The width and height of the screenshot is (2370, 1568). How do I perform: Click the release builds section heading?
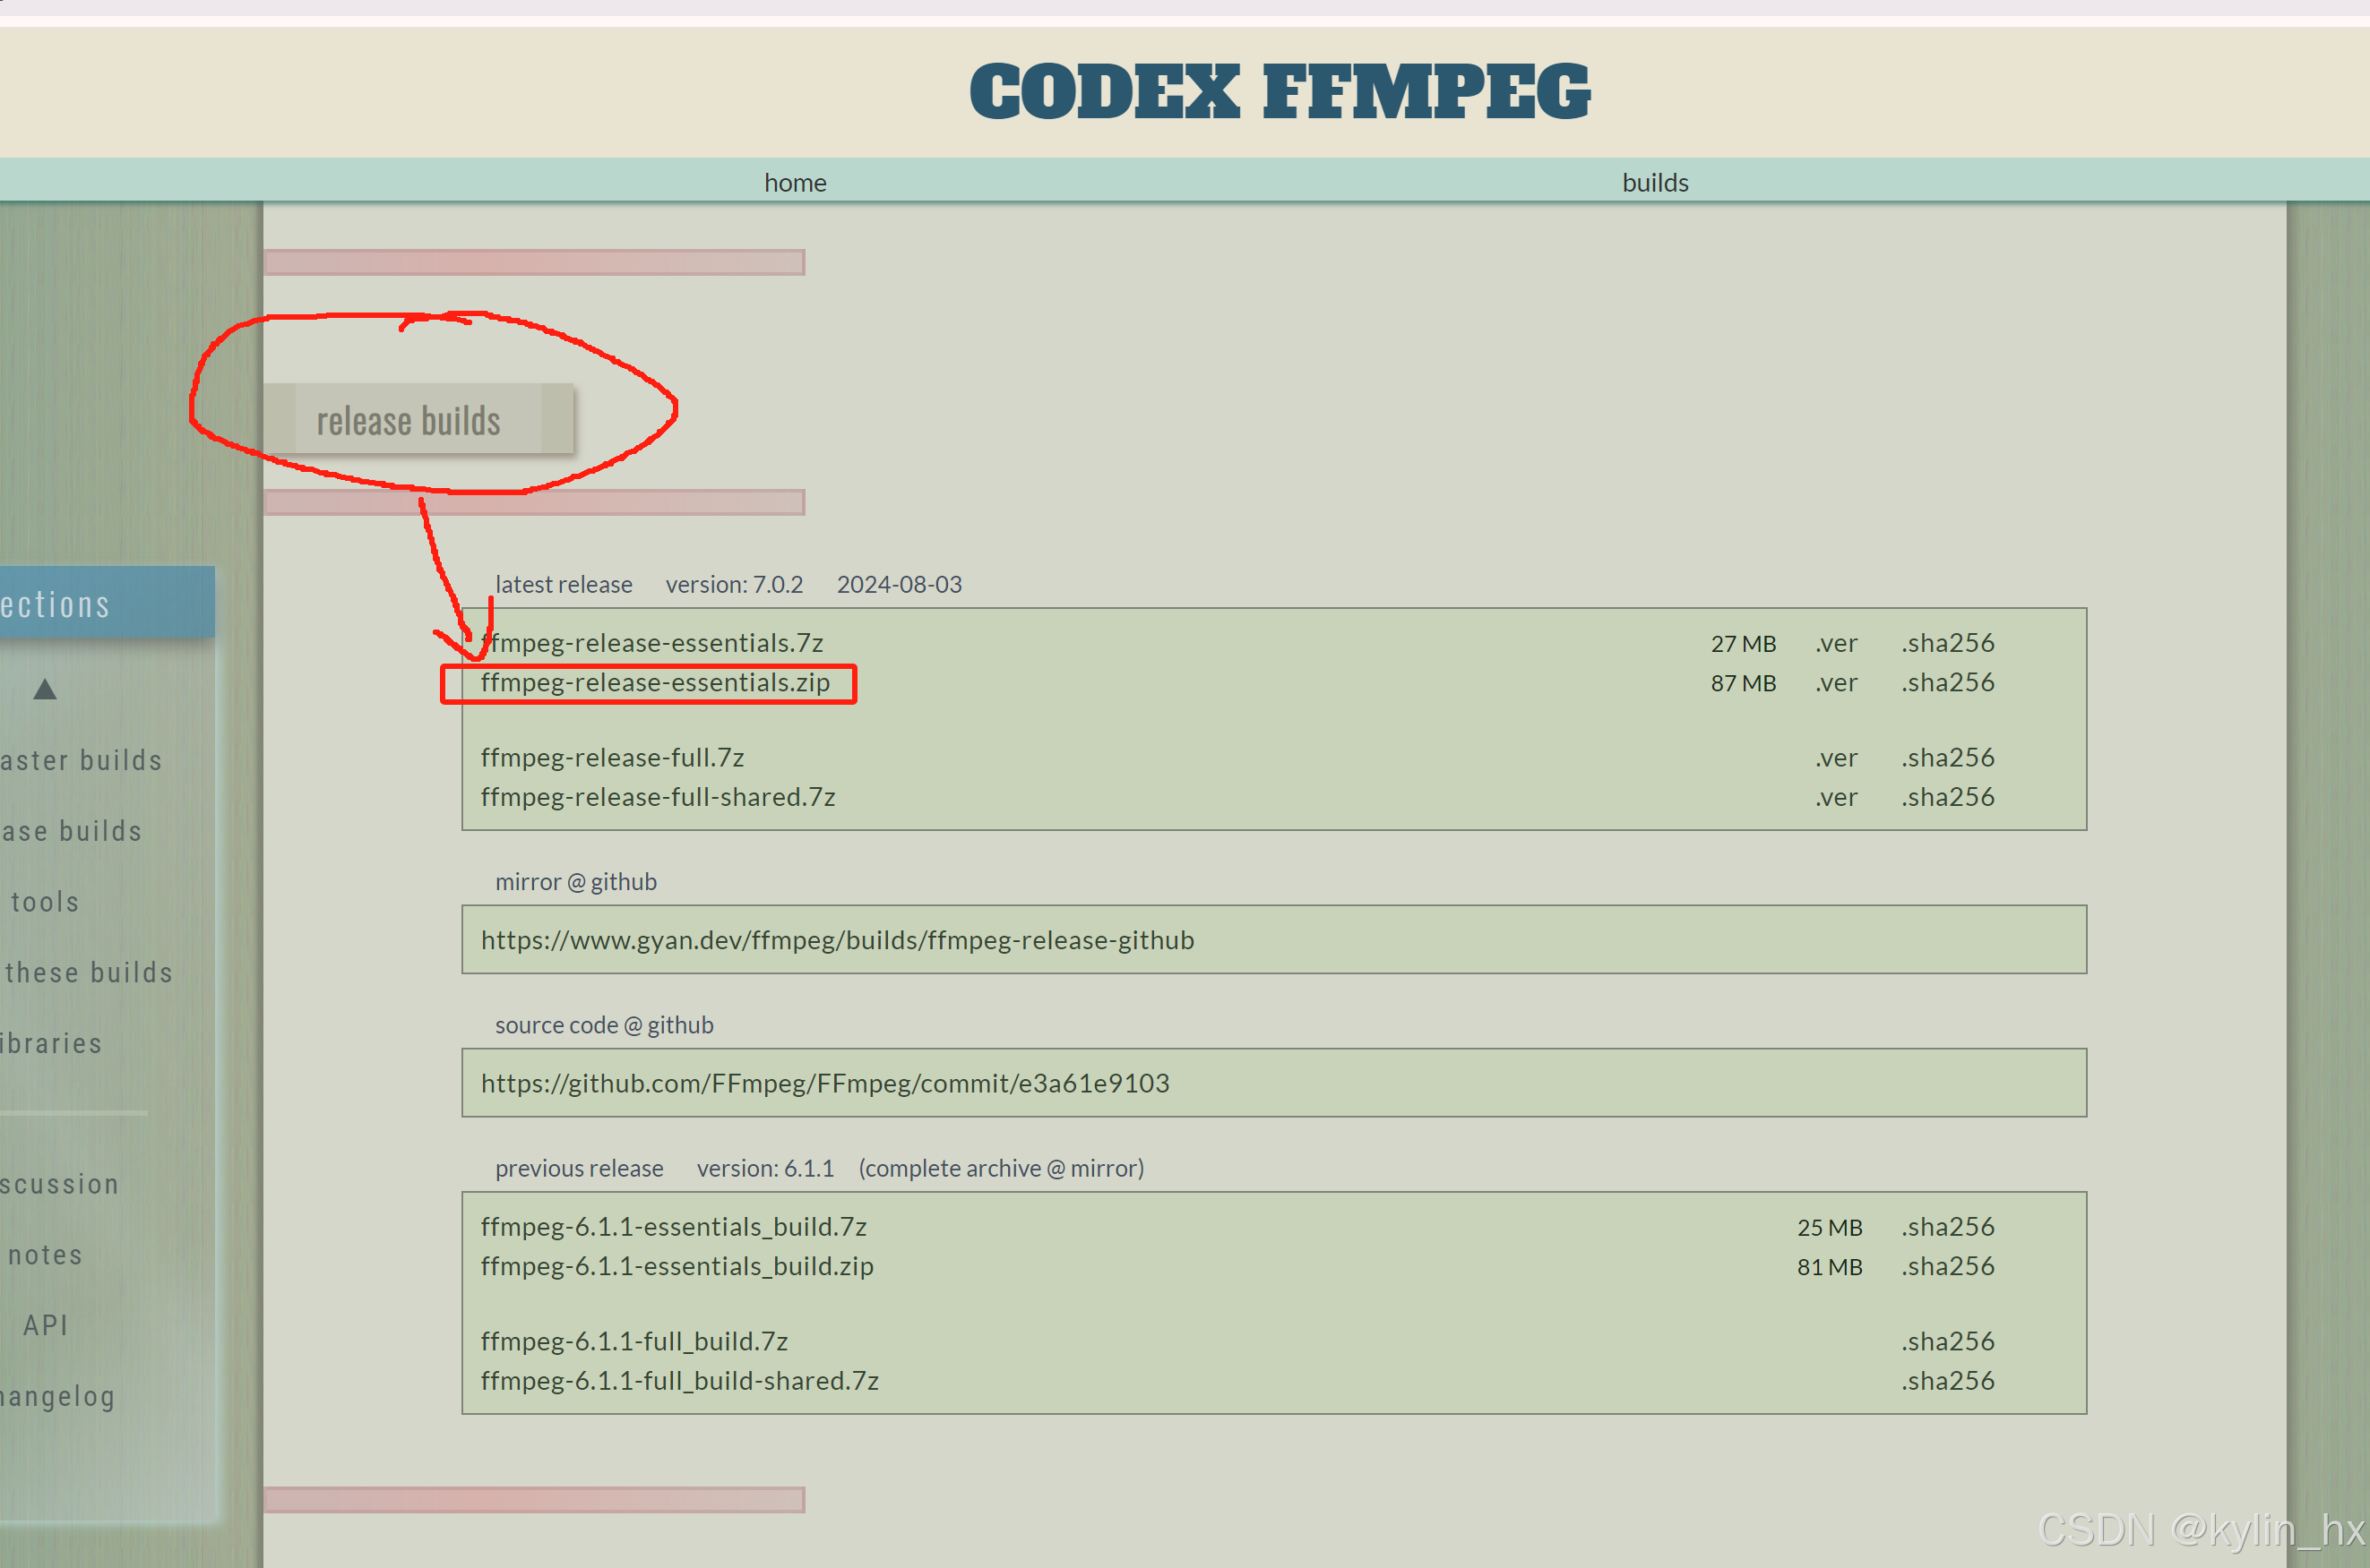tap(409, 421)
